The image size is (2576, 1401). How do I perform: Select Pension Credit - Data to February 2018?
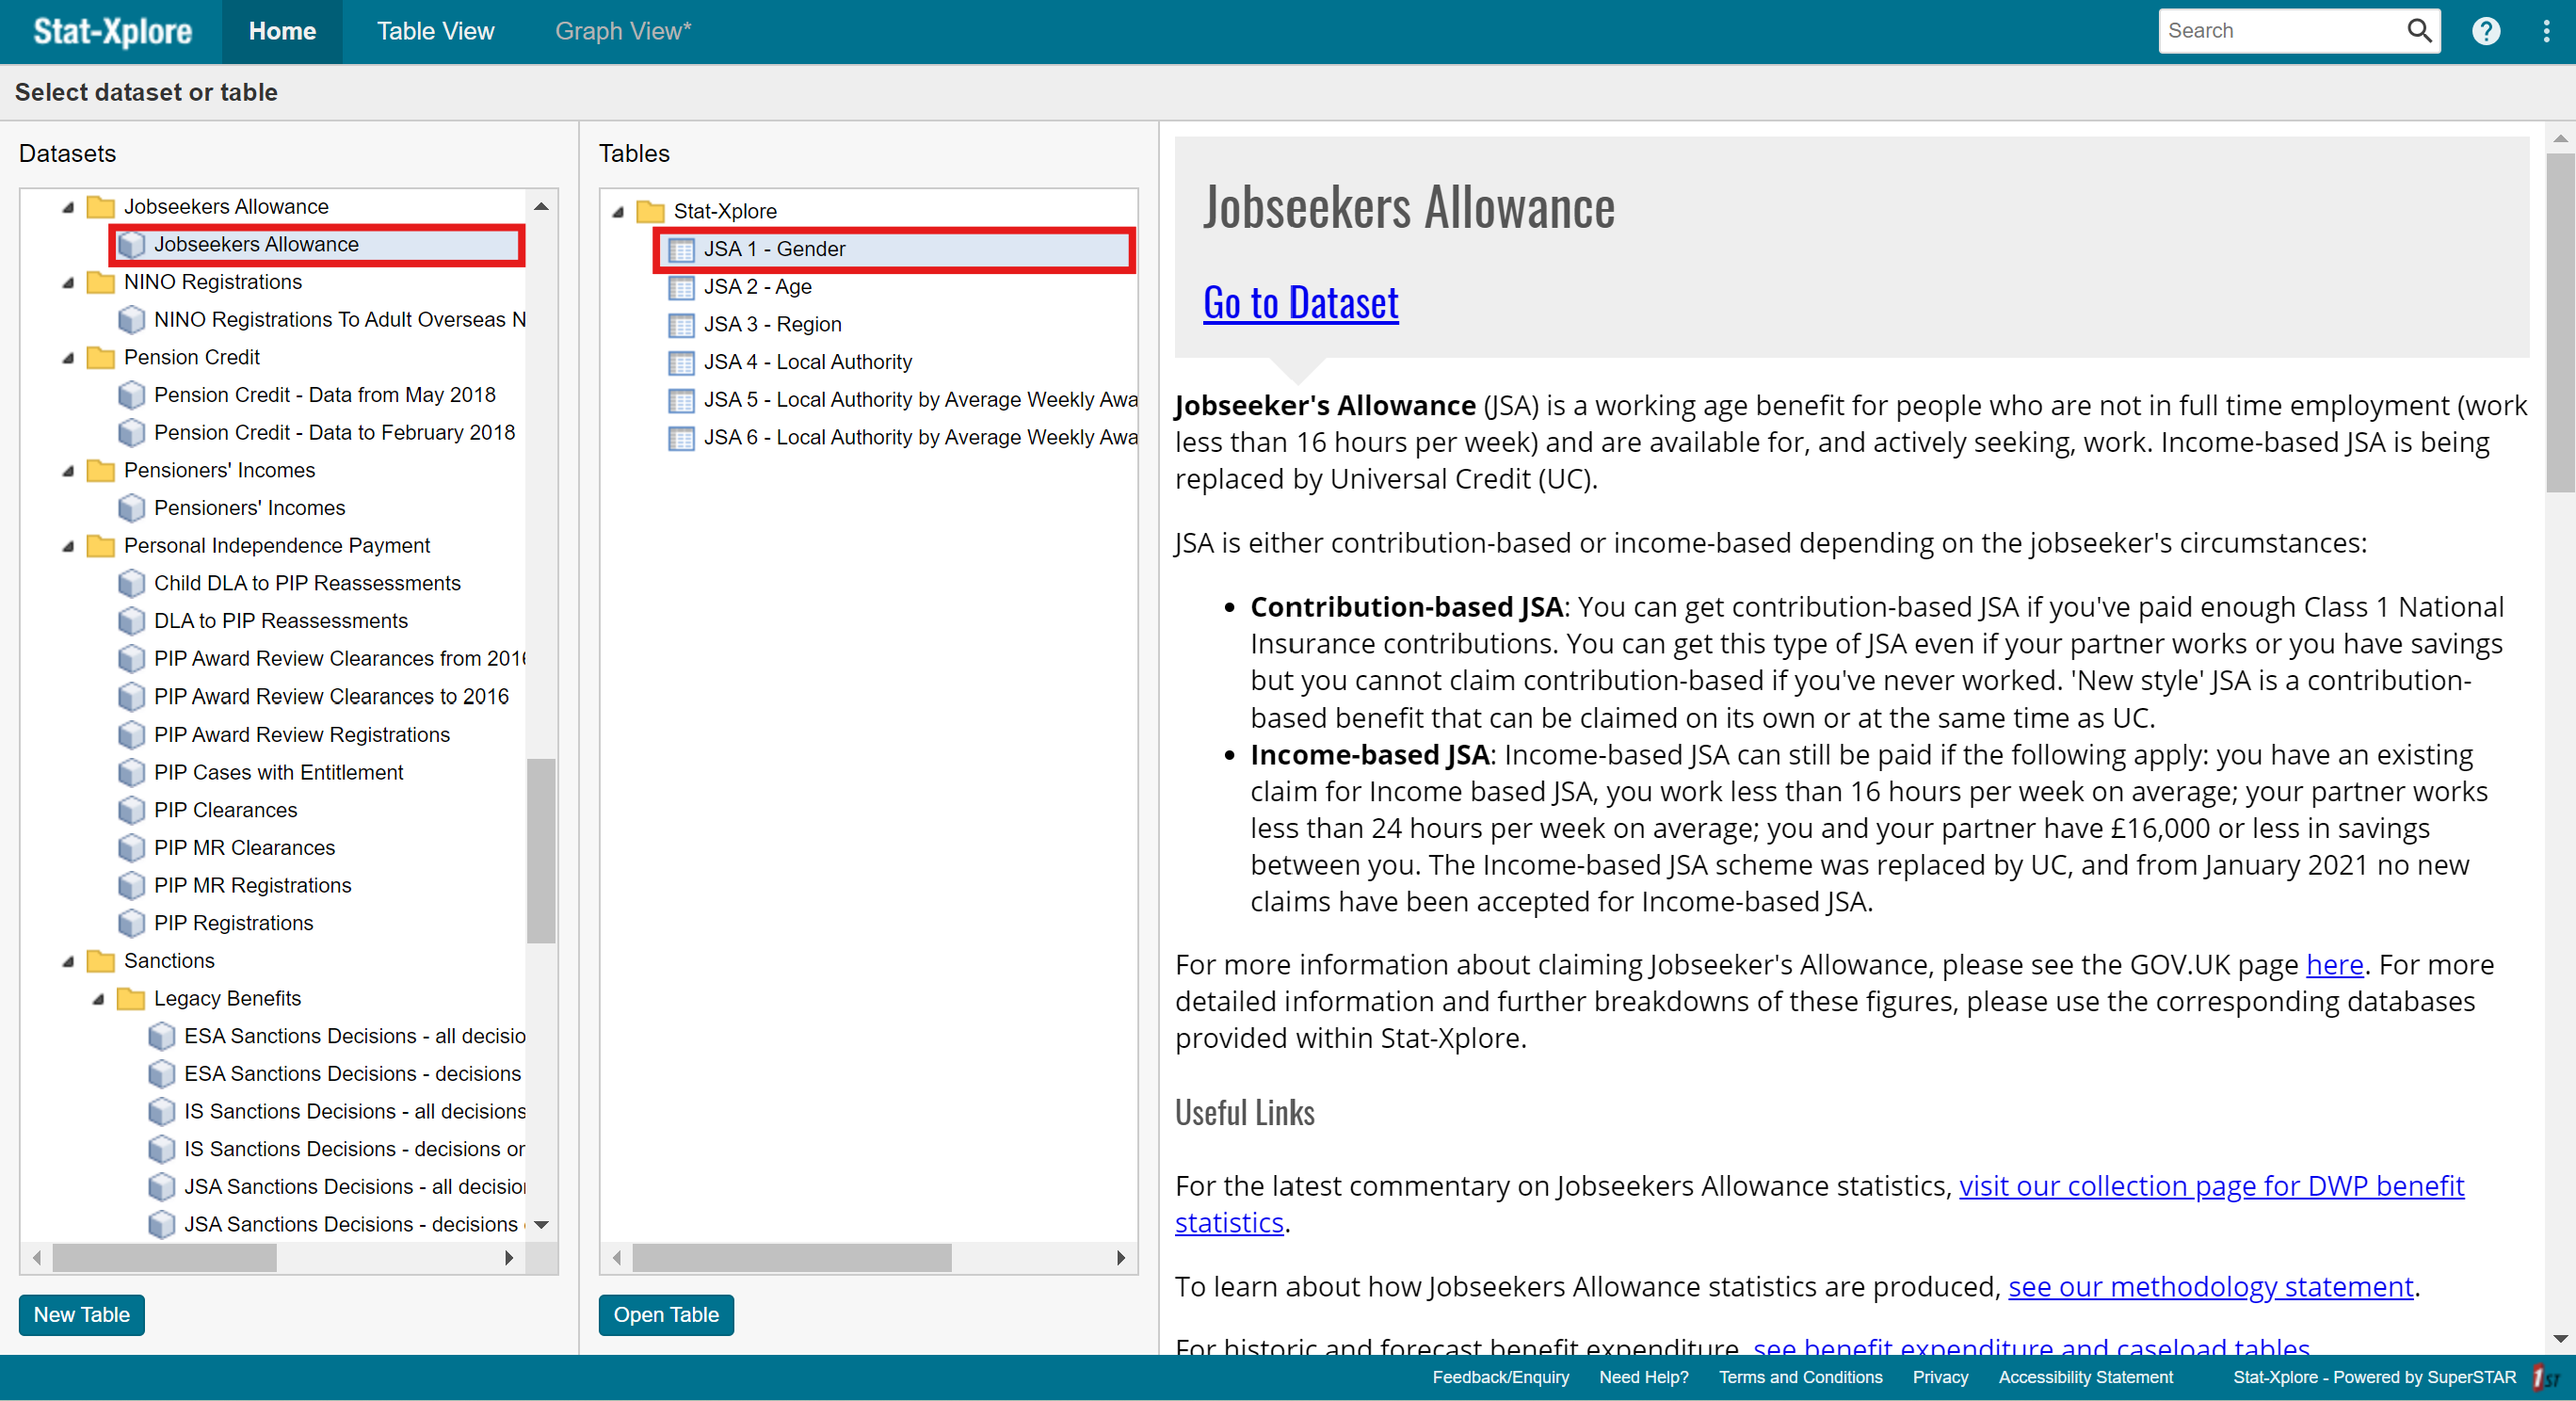pyautogui.click(x=334, y=433)
